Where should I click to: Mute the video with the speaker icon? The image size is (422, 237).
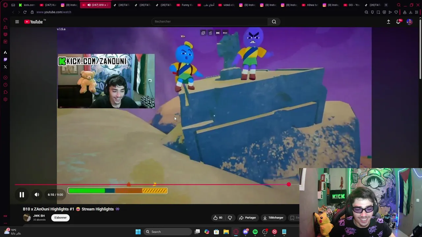(37, 195)
